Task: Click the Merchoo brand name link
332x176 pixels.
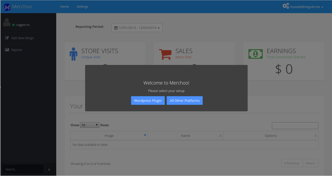Action: pos(22,7)
